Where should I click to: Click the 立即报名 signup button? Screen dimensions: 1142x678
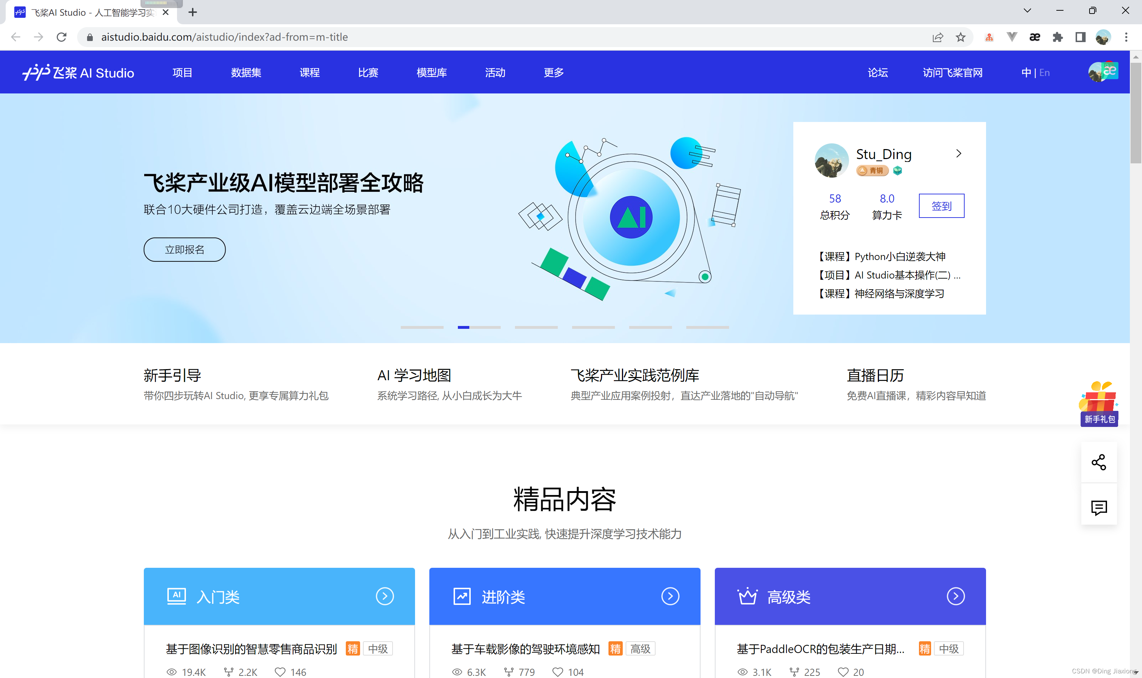tap(184, 249)
